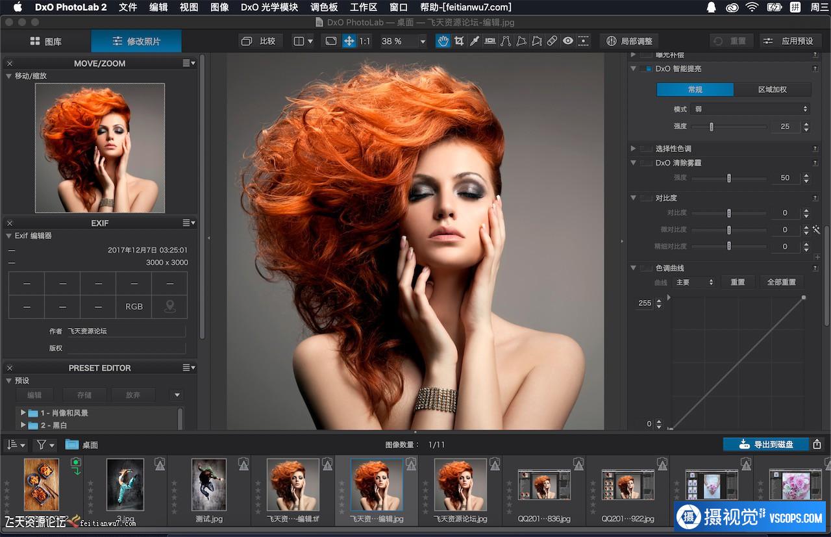This screenshot has height=537, width=831.
Task: Select the hand pan tool
Action: coord(443,41)
